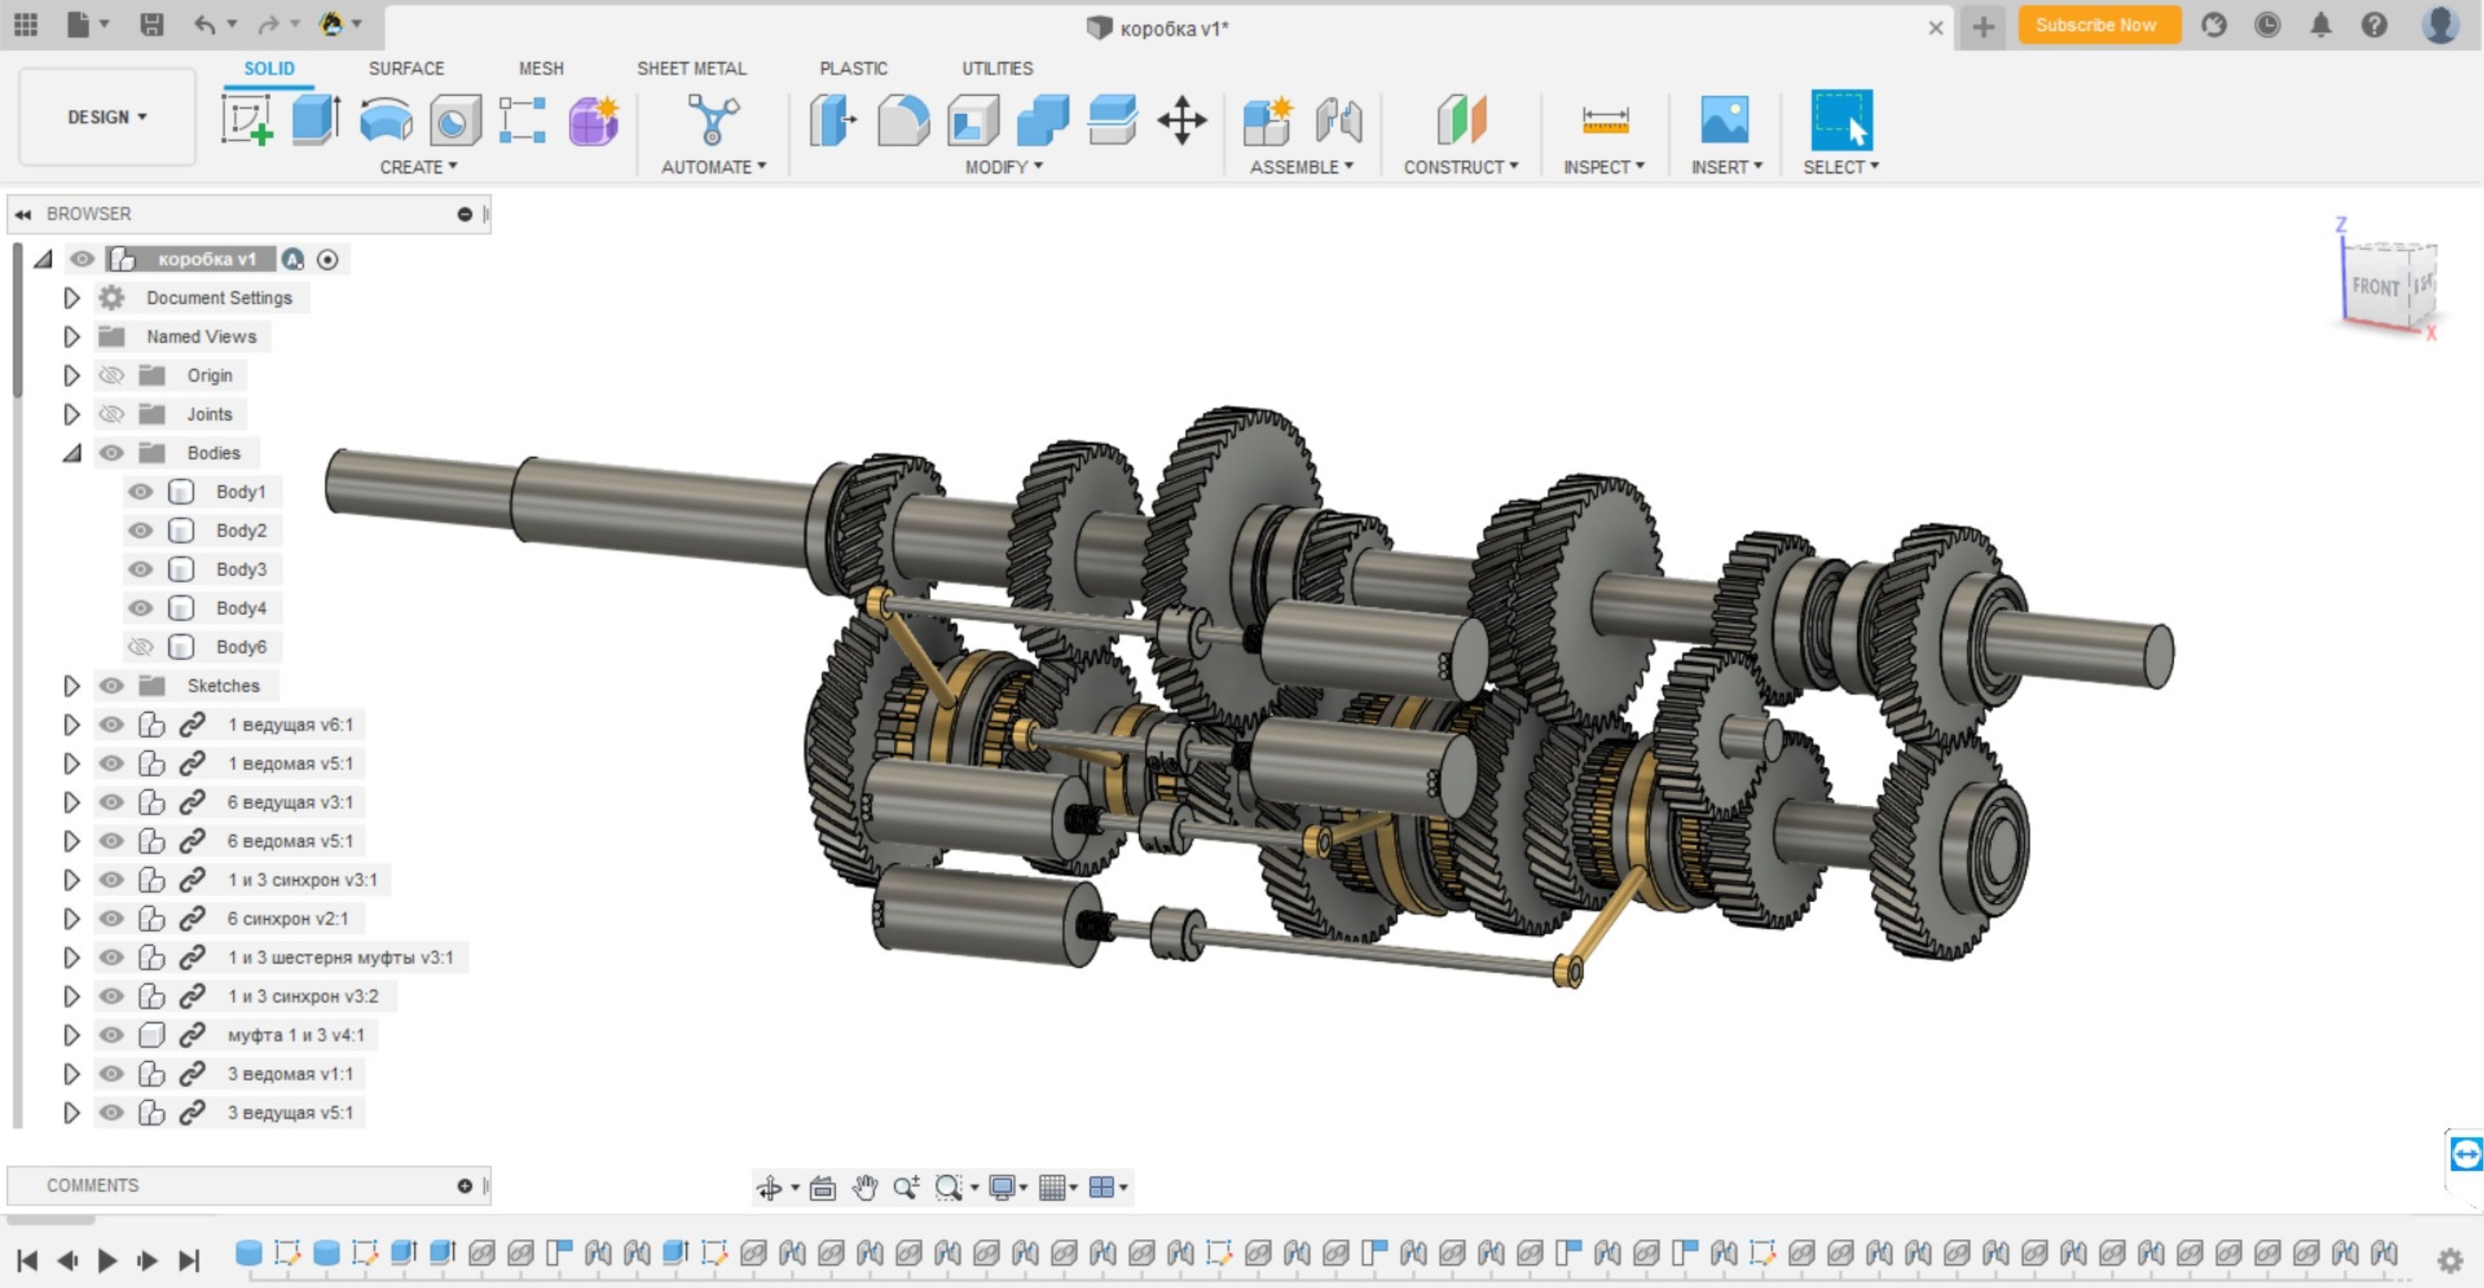Click the Insert image icon

tap(1725, 121)
